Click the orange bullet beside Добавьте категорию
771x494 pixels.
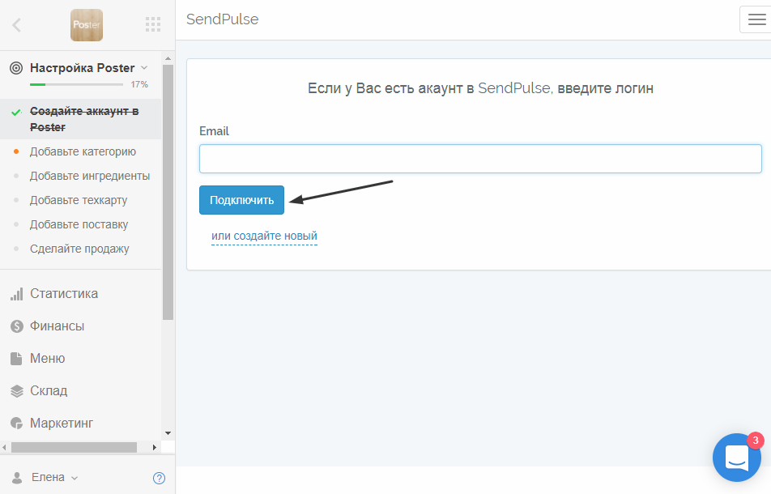[16, 151]
